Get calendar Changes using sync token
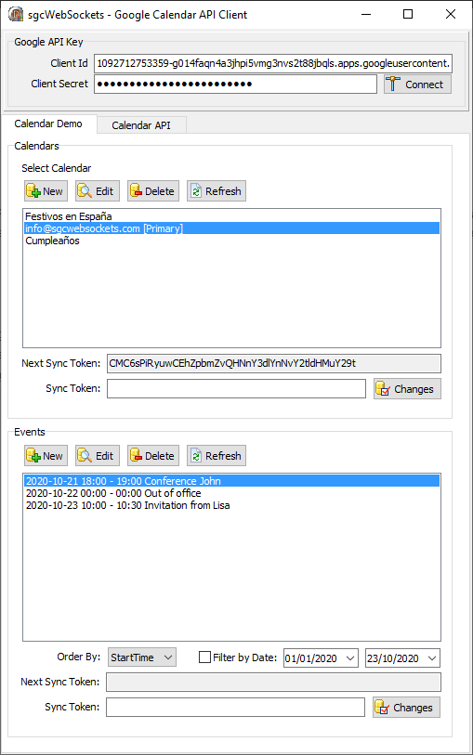The height and width of the screenshot is (755, 473). (407, 388)
